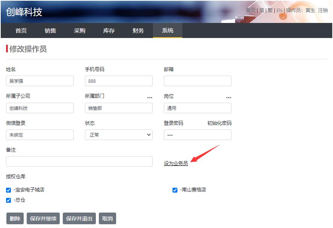Screen dimensions: 333x228
Task: Focus the 手机号码 field showing 888
Action: click(118, 81)
